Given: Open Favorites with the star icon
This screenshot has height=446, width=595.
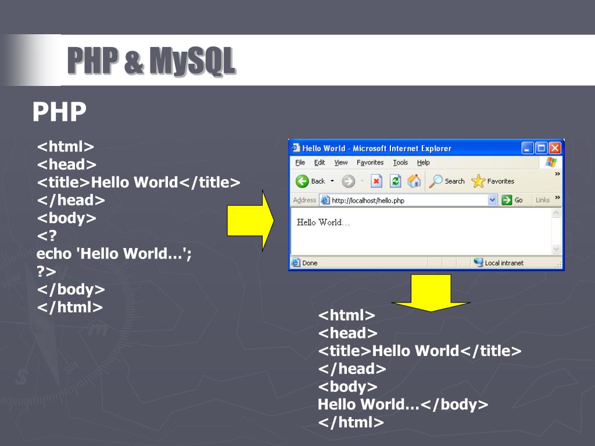Looking at the screenshot, I should pyautogui.click(x=478, y=181).
